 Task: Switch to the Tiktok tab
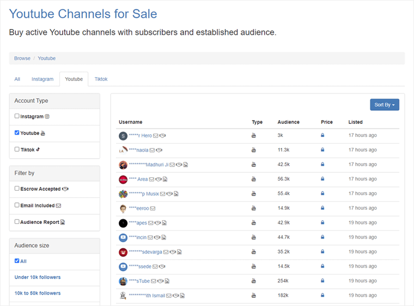[x=101, y=79]
